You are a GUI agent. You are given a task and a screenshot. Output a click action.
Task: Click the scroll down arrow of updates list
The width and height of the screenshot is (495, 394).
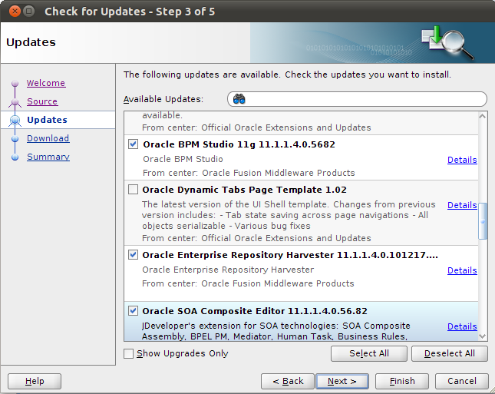pos(483,336)
